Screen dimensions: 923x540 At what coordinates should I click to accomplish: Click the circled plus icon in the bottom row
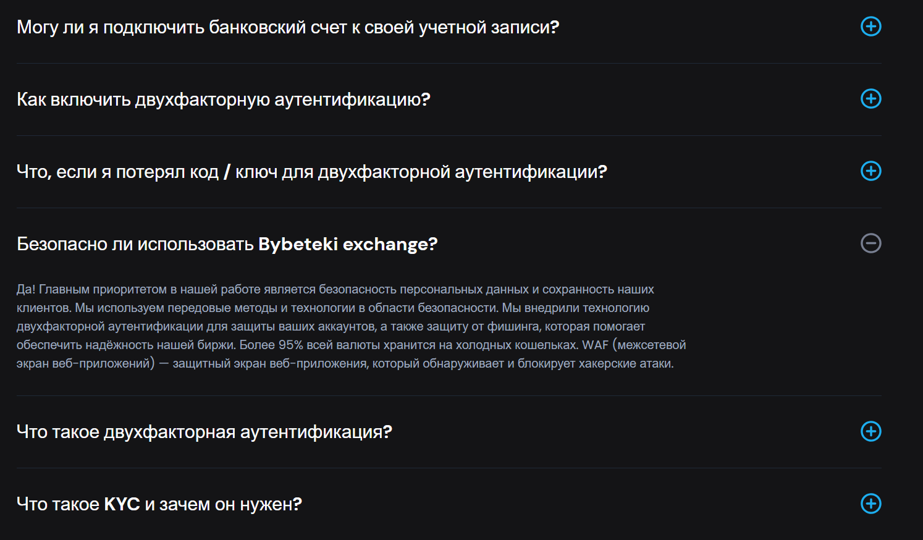pyautogui.click(x=871, y=504)
